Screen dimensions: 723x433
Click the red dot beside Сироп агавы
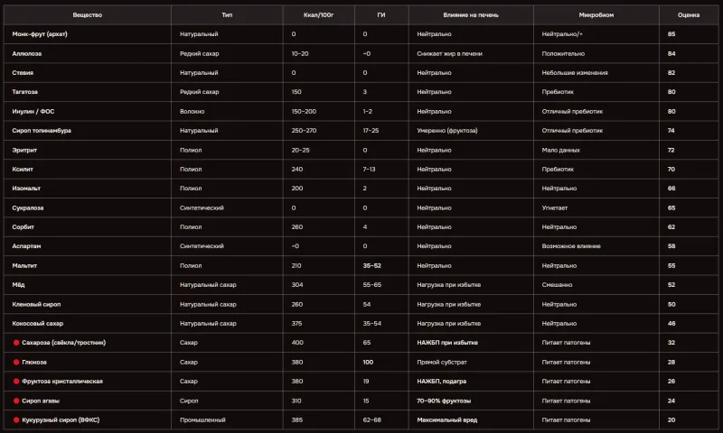coord(16,401)
